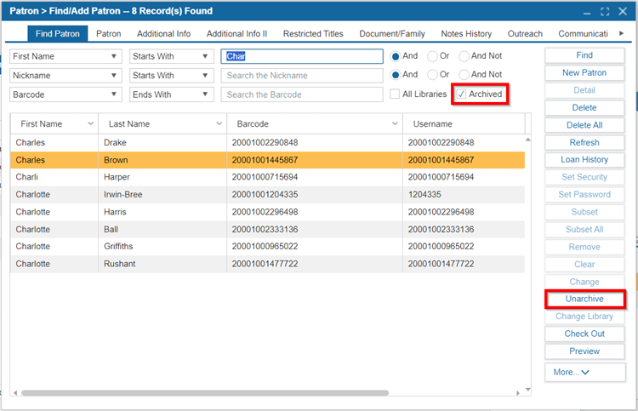Image resolution: width=638 pixels, height=411 pixels.
Task: Click the tab overflow arrow icon
Action: (x=621, y=33)
